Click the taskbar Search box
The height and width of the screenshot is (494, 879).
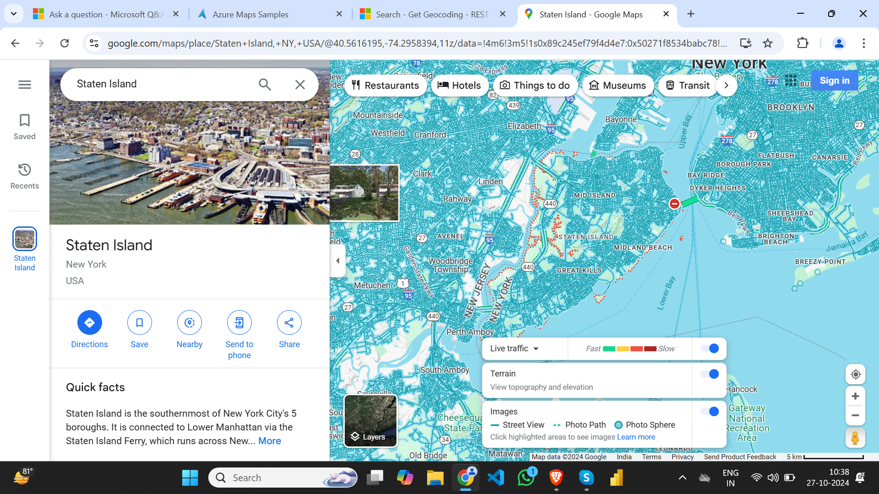(283, 478)
